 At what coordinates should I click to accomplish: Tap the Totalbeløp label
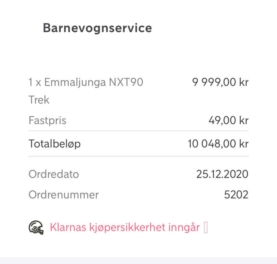(55, 144)
